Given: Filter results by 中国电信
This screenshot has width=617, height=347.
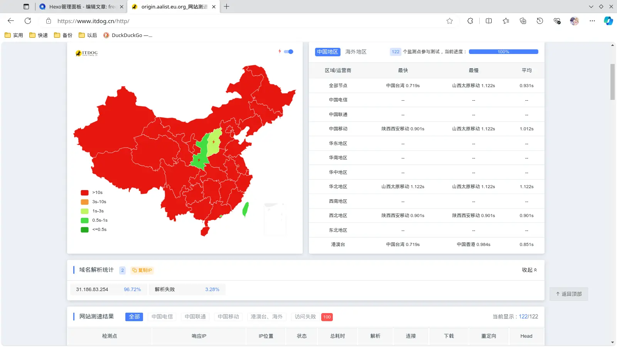Looking at the screenshot, I should point(162,317).
